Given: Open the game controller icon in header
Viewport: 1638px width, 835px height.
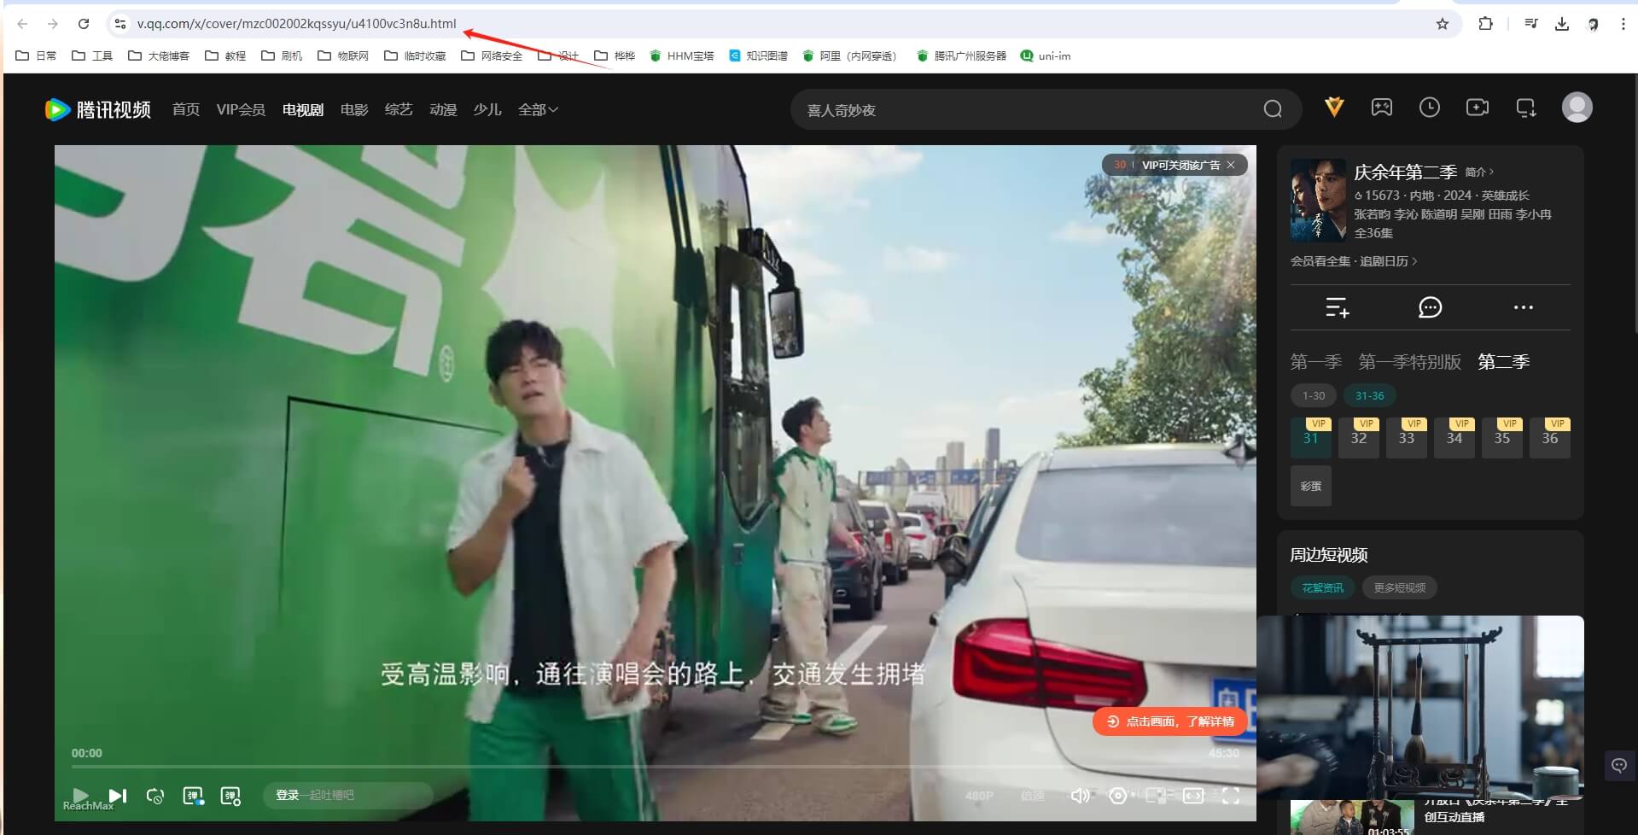Looking at the screenshot, I should pyautogui.click(x=1382, y=107).
